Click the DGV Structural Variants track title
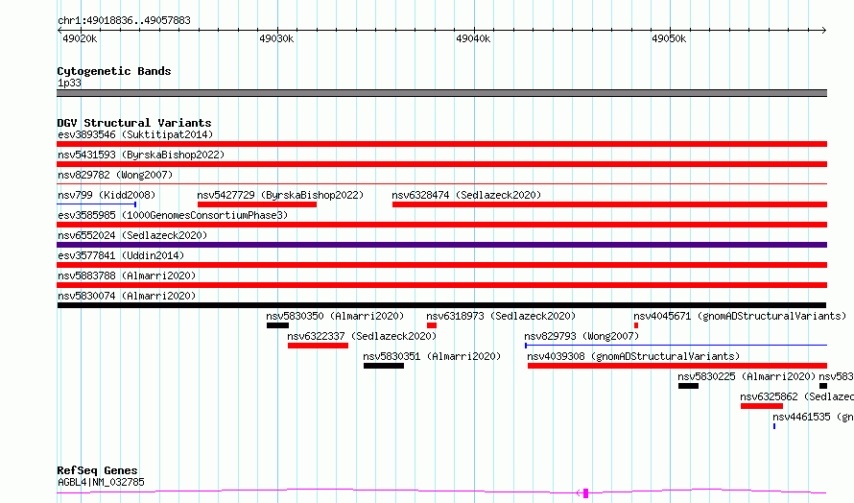Image resolution: width=854 pixels, height=503 pixels. pos(134,123)
